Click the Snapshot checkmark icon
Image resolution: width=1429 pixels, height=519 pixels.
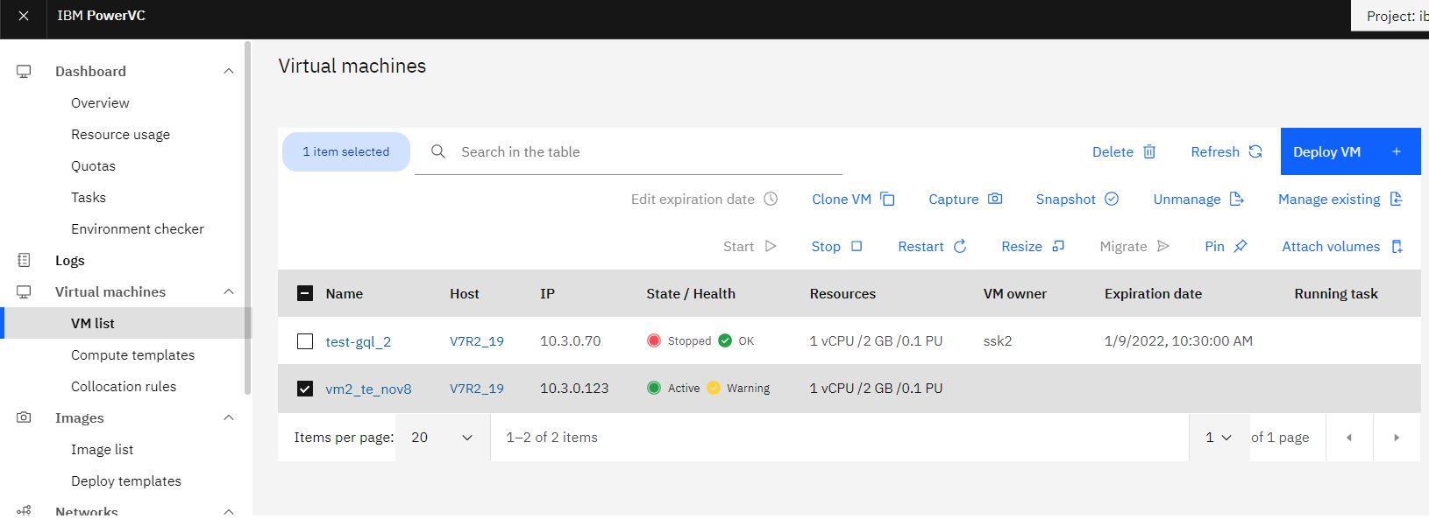tap(1112, 199)
